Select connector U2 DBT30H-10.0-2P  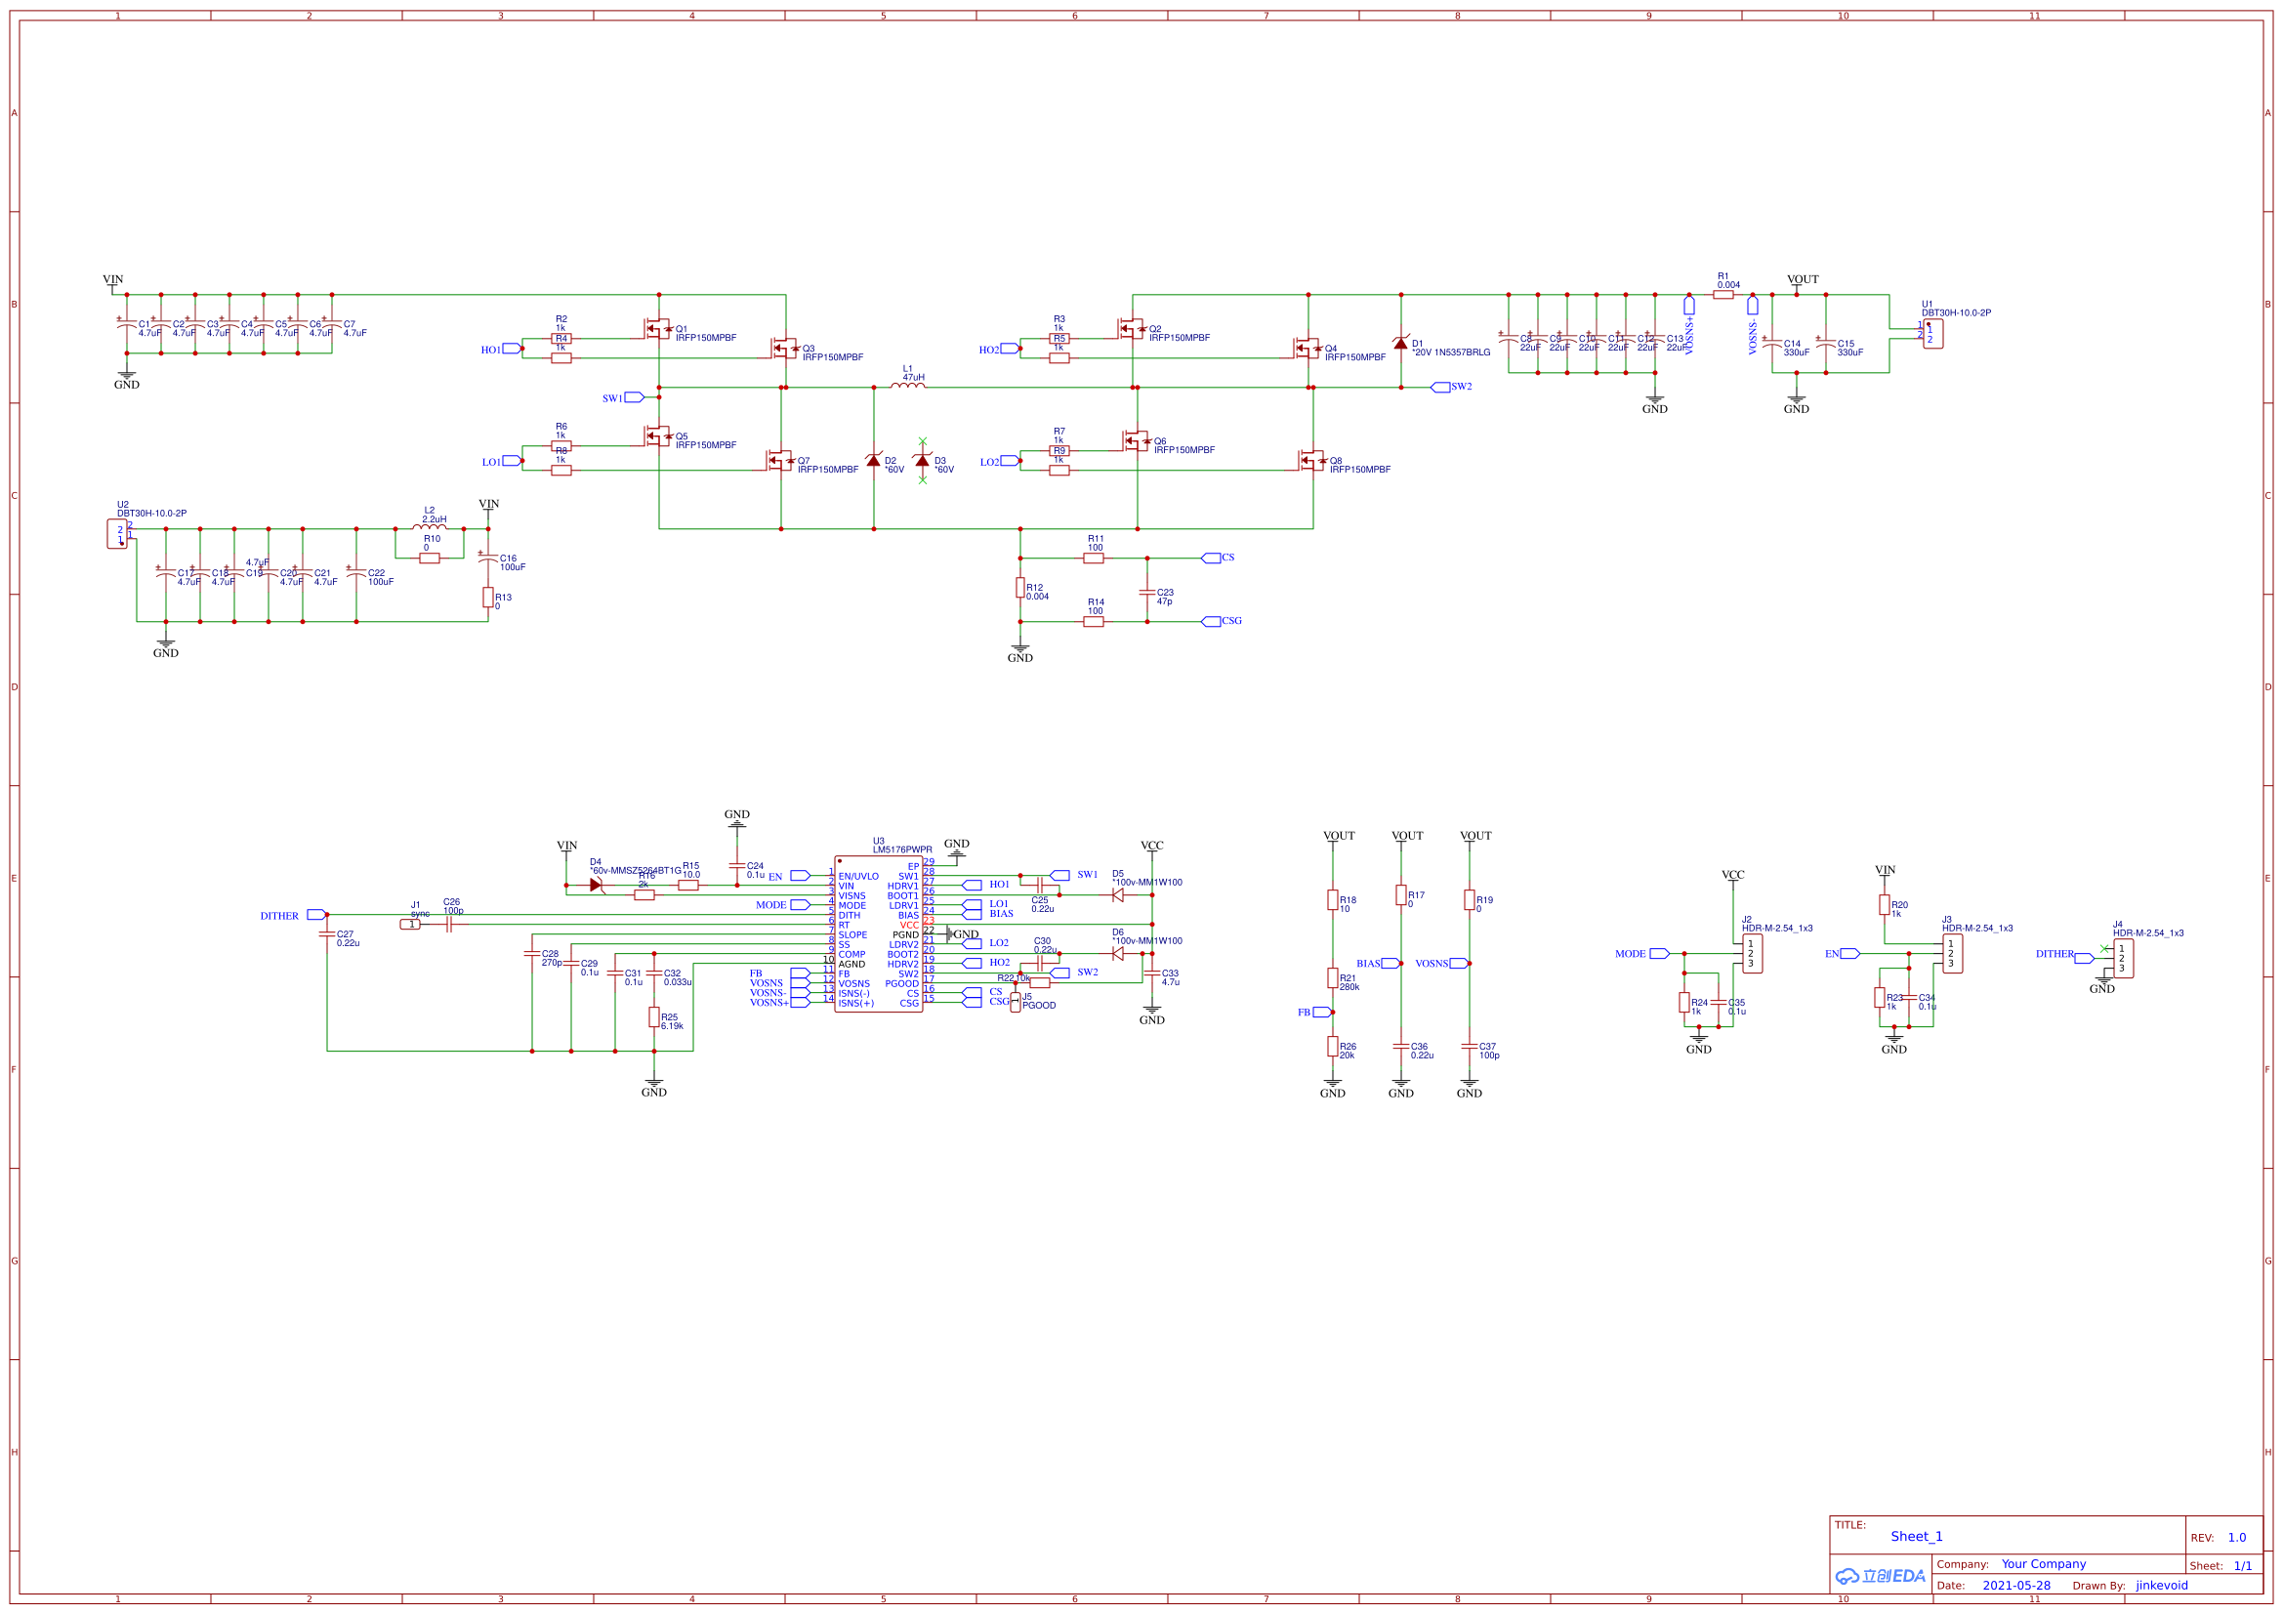click(x=117, y=534)
